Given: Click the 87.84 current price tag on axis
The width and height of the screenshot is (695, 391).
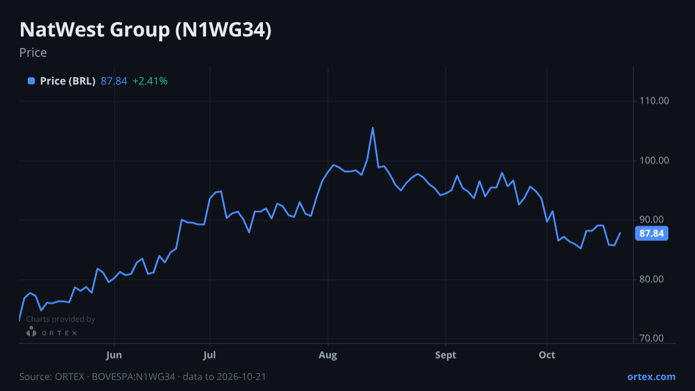Looking at the screenshot, I should pos(652,233).
